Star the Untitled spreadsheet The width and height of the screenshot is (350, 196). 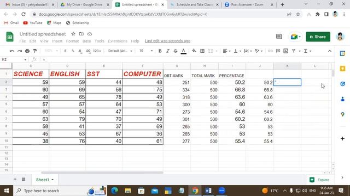pyautogui.click(x=73, y=34)
